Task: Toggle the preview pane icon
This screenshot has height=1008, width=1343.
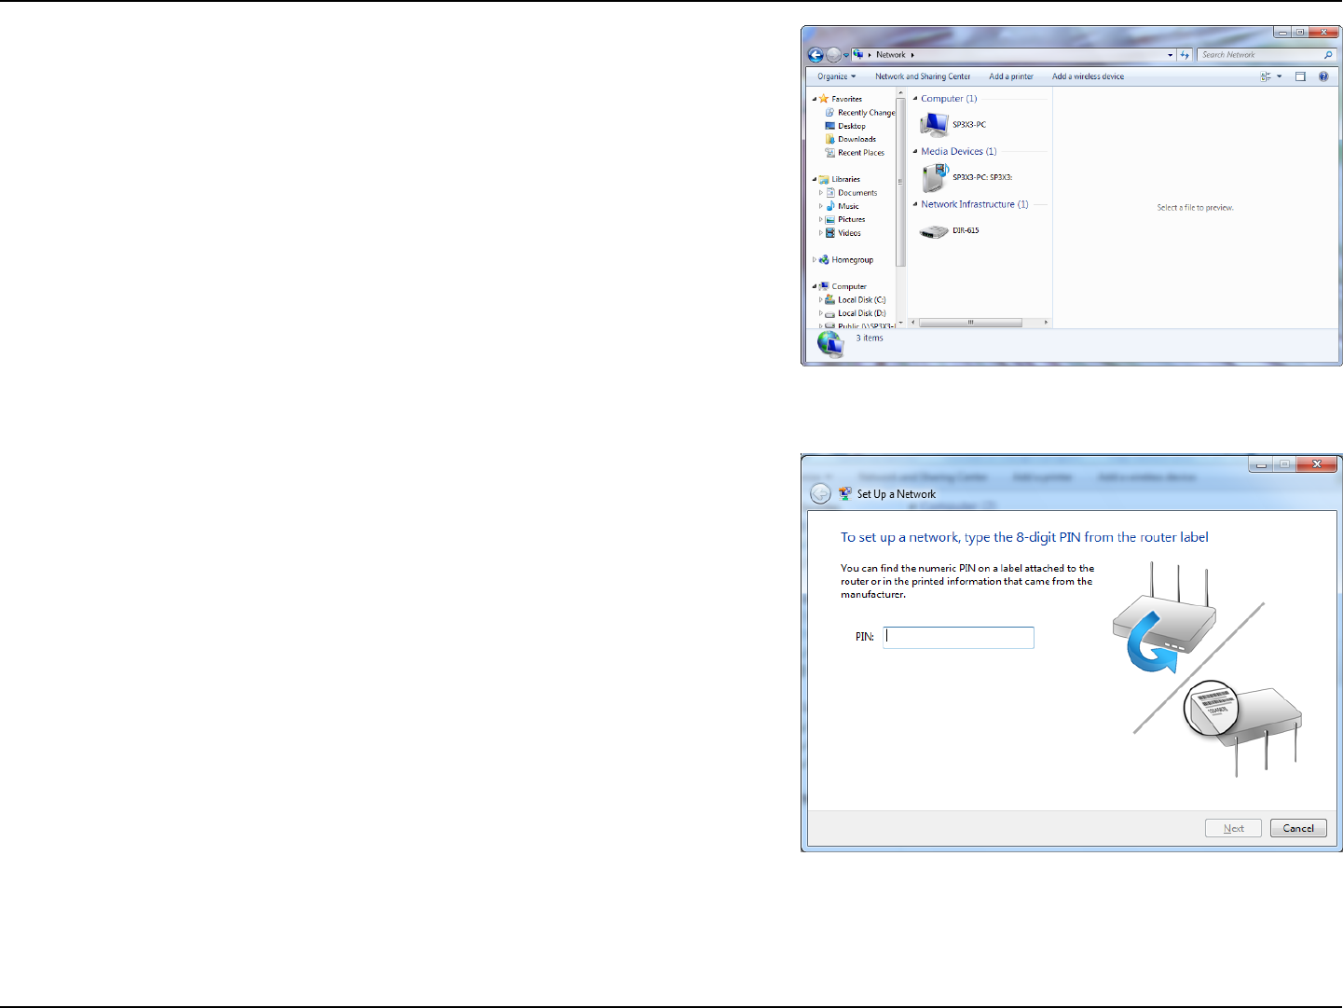Action: (1300, 76)
